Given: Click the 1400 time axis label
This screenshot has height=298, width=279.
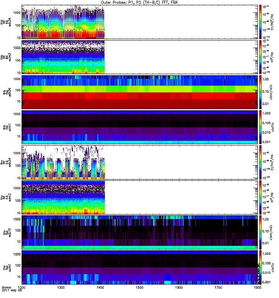Looking at the screenshot, I should [100, 287].
